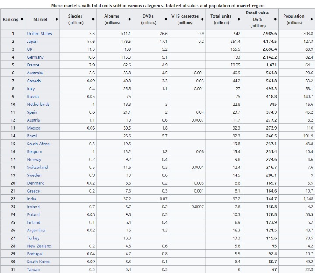Click the table caption text
This screenshot has height=273, width=315.
157,5
